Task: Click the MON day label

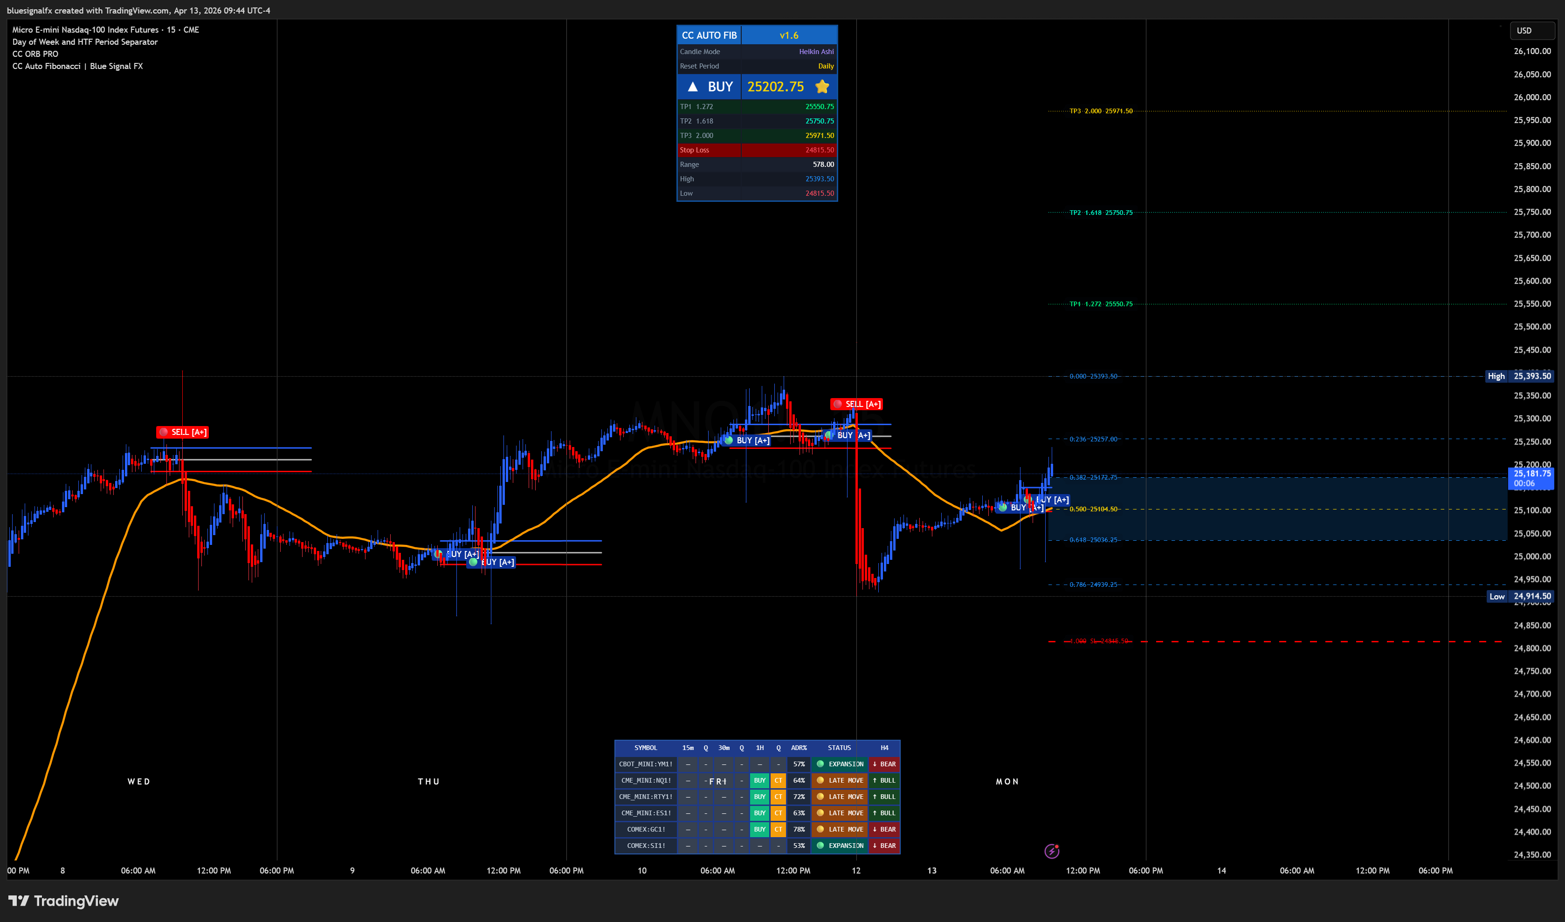Action: click(1007, 782)
